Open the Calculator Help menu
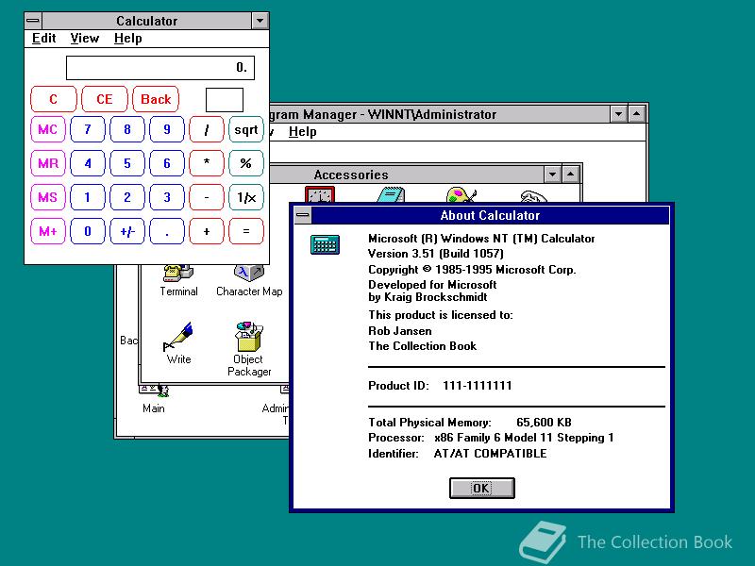Viewport: 755px width, 566px height. [128, 38]
